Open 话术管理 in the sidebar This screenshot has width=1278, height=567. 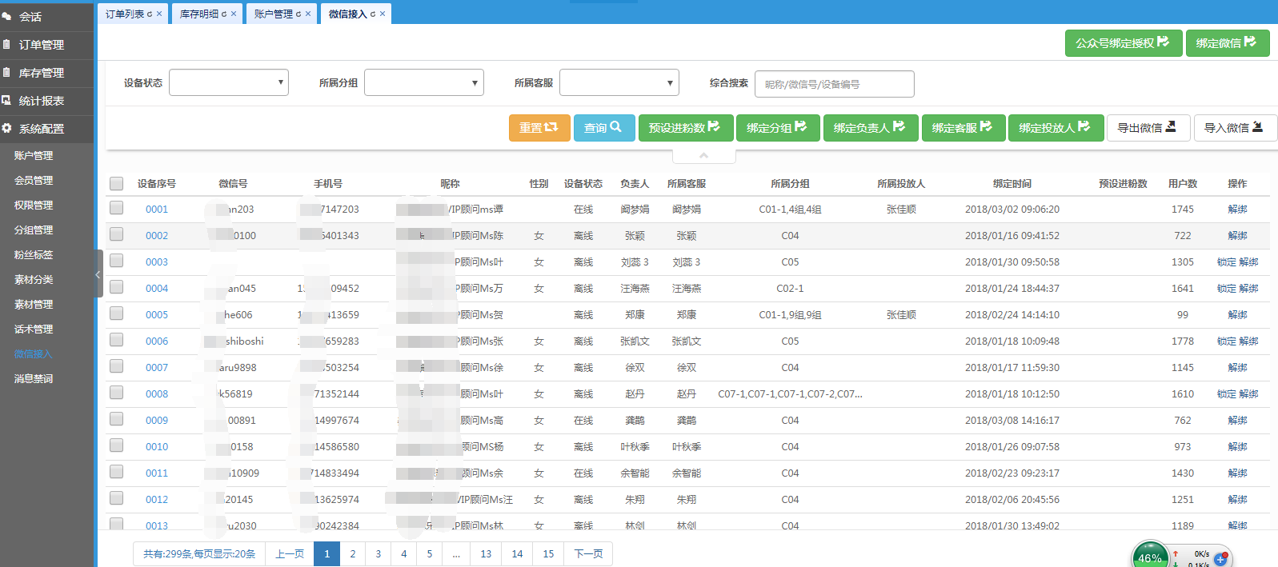(x=34, y=329)
